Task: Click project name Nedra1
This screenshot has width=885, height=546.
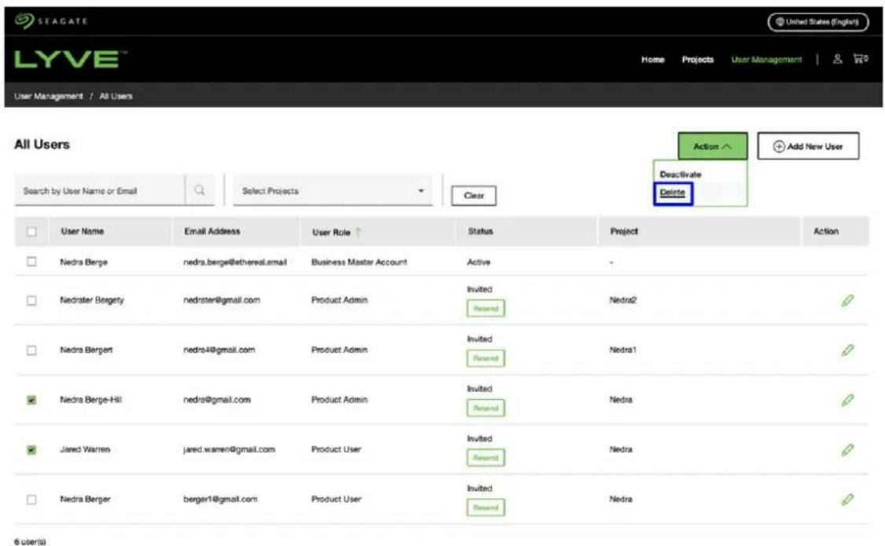Action: tap(622, 350)
